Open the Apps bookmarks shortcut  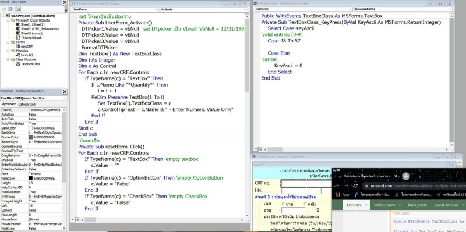click(x=343, y=195)
